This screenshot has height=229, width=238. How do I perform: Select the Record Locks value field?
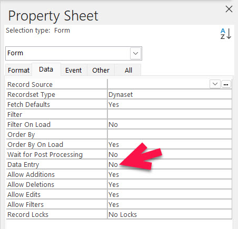[x=170, y=214]
